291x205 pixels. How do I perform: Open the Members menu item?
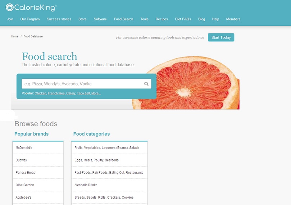pyautogui.click(x=233, y=19)
